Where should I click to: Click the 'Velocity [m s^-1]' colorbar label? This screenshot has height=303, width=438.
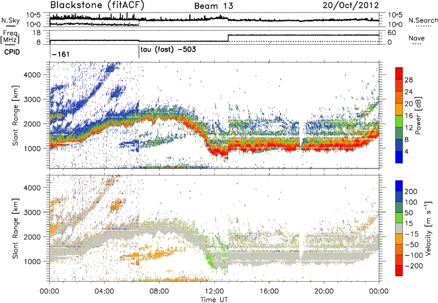[428, 228]
